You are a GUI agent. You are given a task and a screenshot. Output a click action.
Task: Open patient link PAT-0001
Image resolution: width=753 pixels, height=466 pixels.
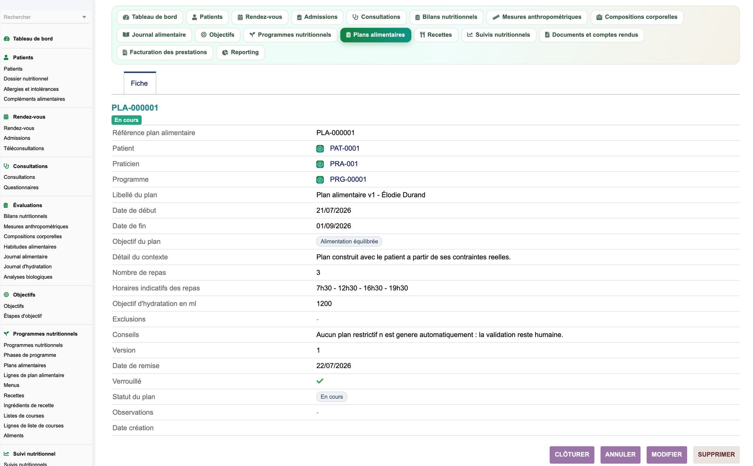(x=345, y=148)
